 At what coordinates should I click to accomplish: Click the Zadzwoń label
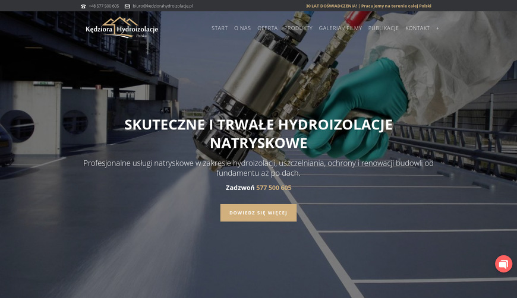240,188
